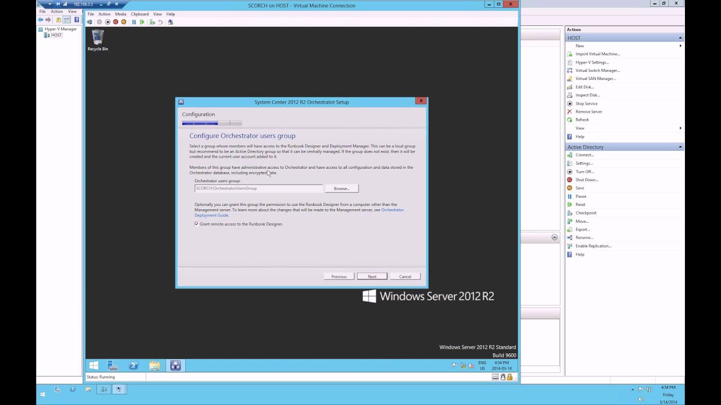Click Checkpoint in Active Directory actions
721x405 pixels.
coord(586,213)
